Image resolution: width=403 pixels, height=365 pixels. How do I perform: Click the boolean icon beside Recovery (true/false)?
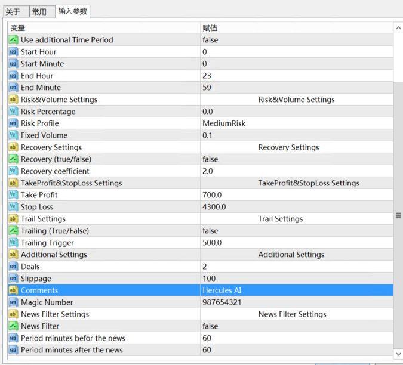[x=13, y=159]
